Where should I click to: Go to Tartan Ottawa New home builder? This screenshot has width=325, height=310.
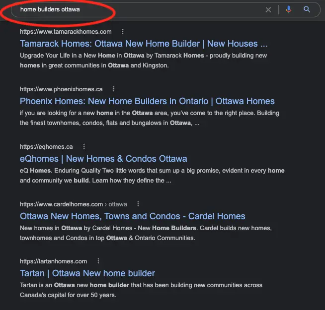(87, 273)
